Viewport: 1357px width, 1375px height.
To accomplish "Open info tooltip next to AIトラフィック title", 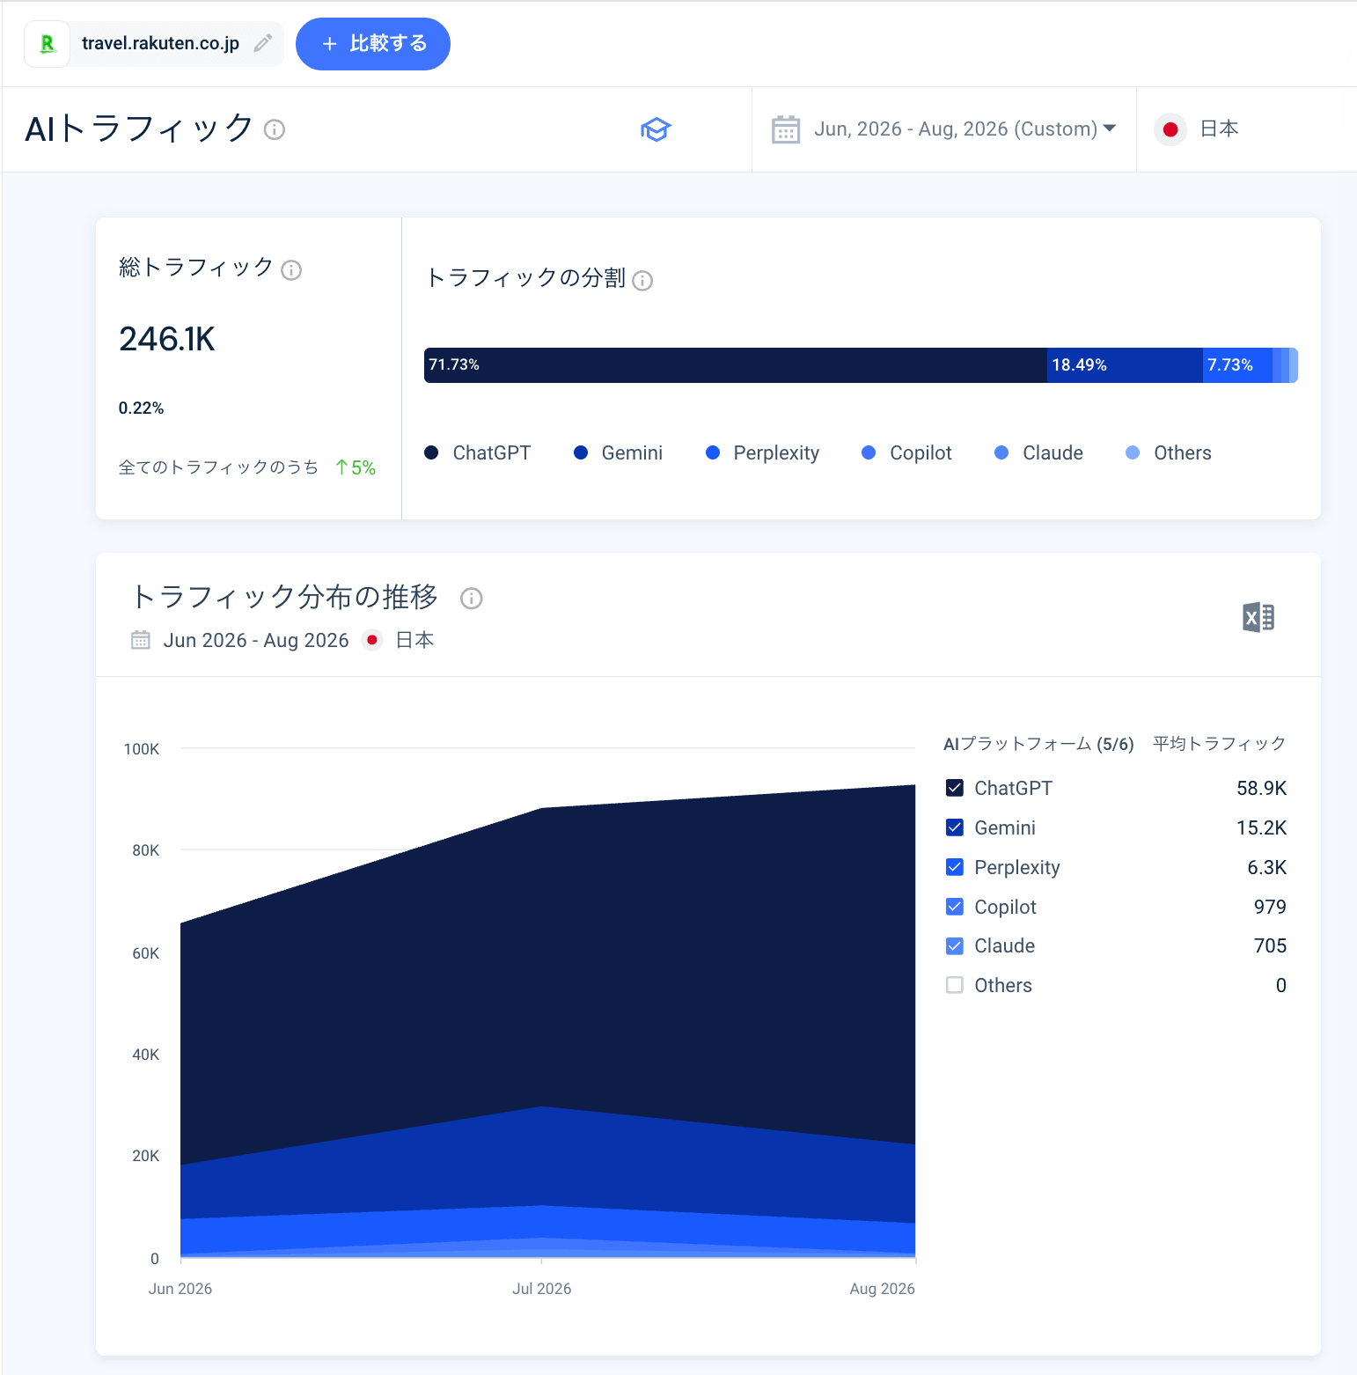I will point(275,130).
